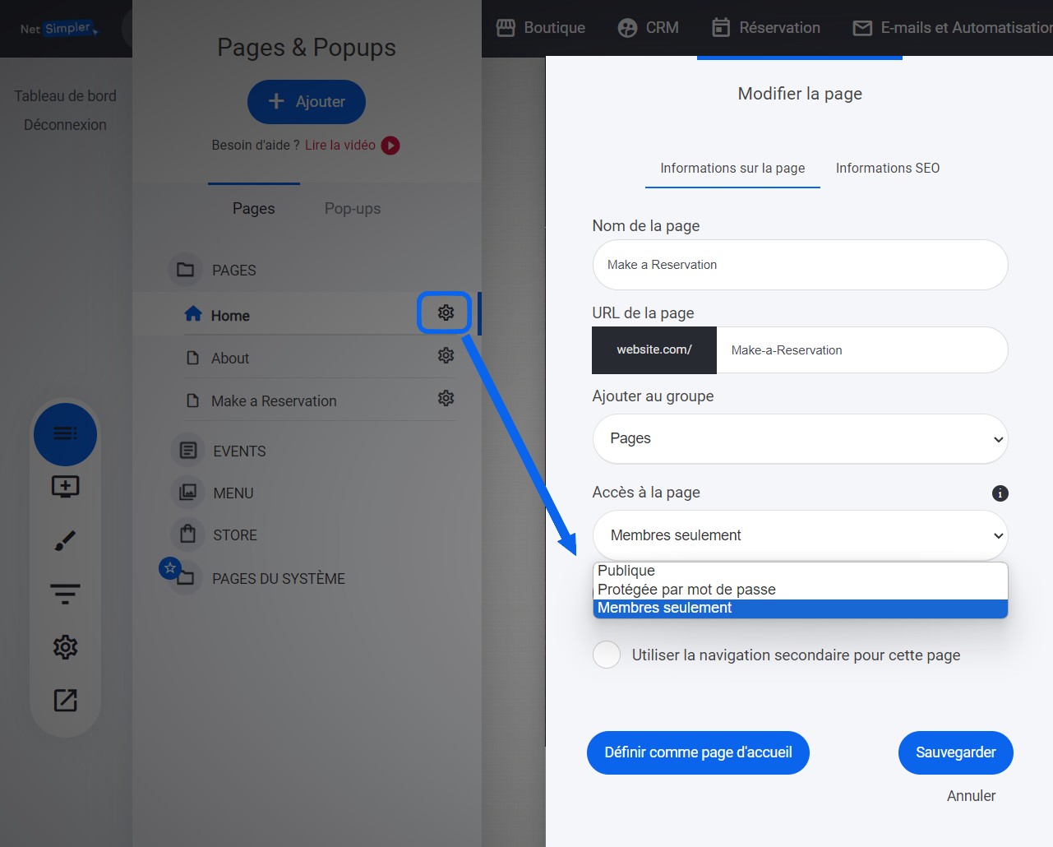Click the external link preview icon

pyautogui.click(x=65, y=700)
